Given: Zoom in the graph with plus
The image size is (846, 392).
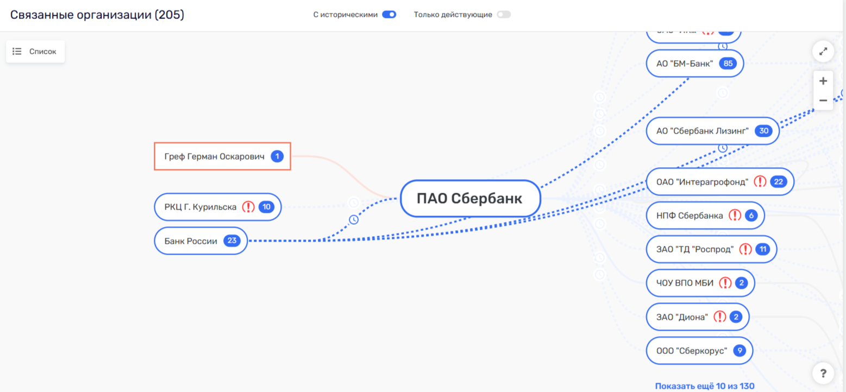Looking at the screenshot, I should coord(823,81).
